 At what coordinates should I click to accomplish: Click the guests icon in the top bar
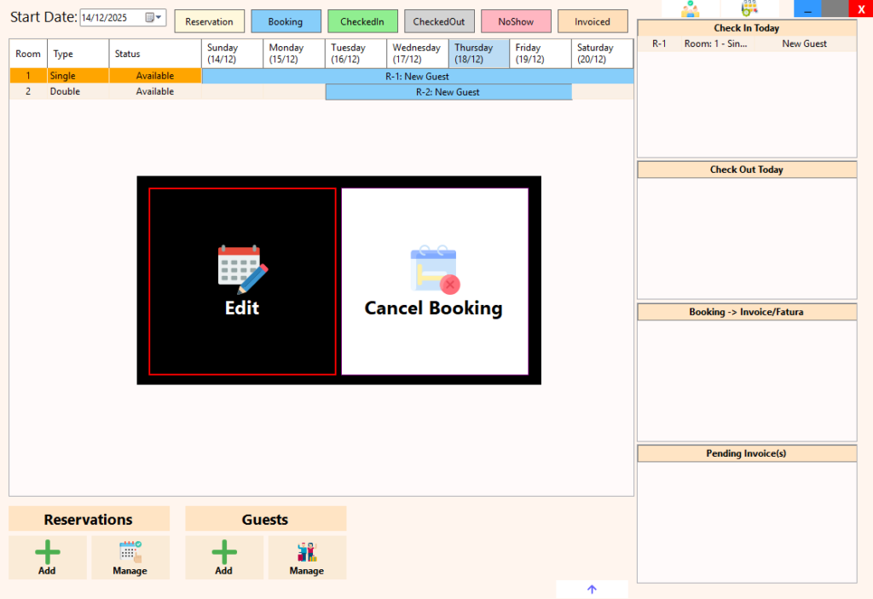[691, 9]
